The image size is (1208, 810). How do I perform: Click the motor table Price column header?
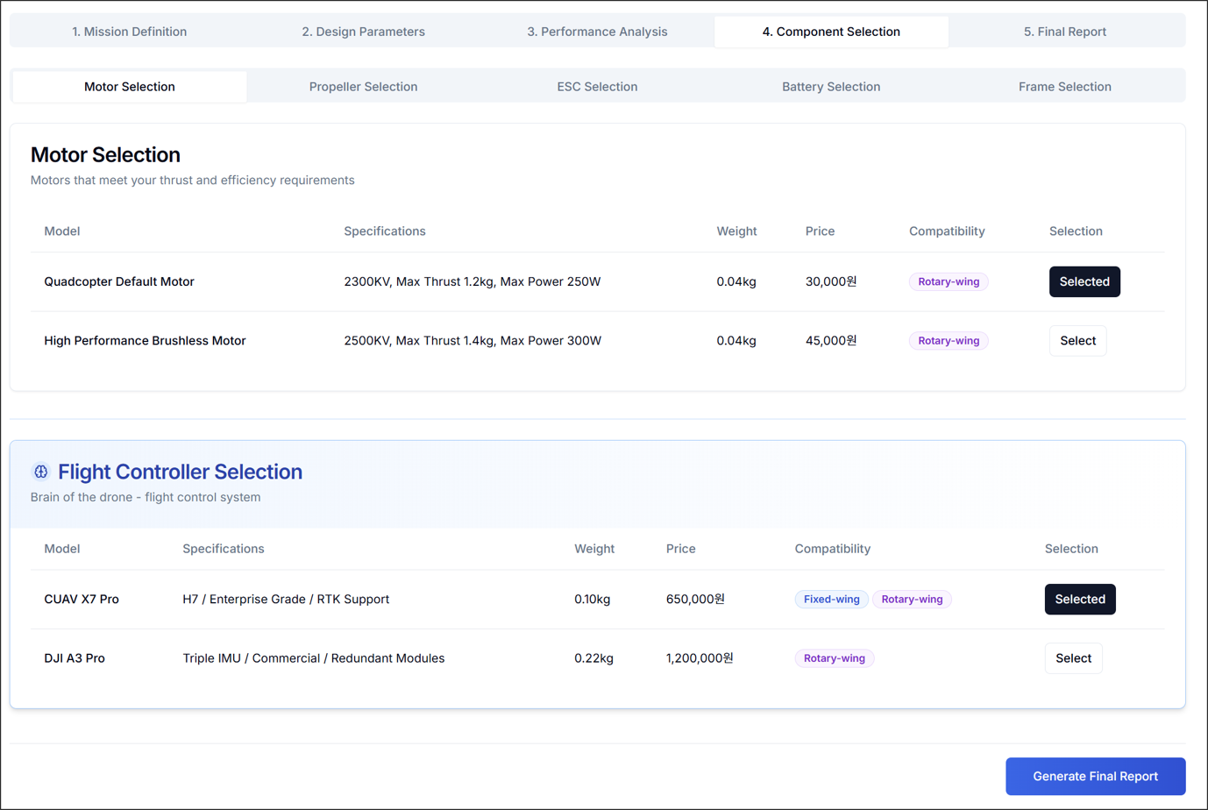coord(820,231)
